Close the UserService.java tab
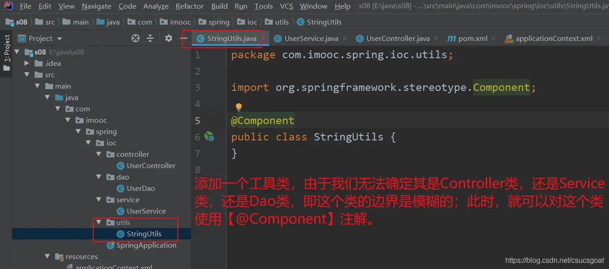609x269 pixels. [x=345, y=39]
